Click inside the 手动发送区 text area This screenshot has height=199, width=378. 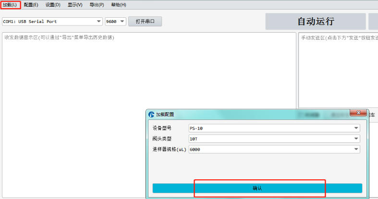338,70
